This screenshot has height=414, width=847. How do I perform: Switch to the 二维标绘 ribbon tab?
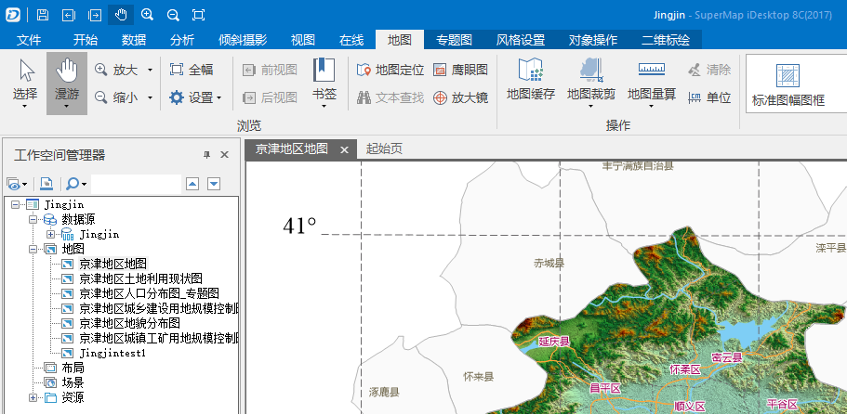point(666,39)
